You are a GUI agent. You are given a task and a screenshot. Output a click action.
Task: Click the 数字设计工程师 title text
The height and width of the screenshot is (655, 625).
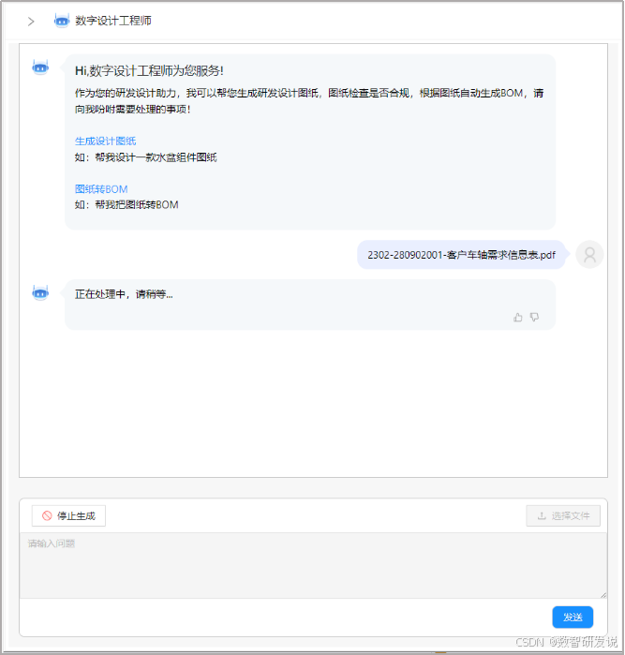pos(113,21)
